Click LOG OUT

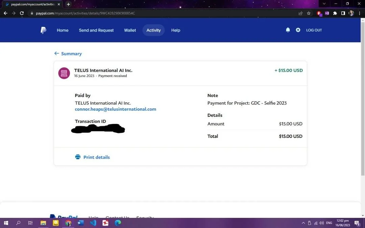point(314,30)
